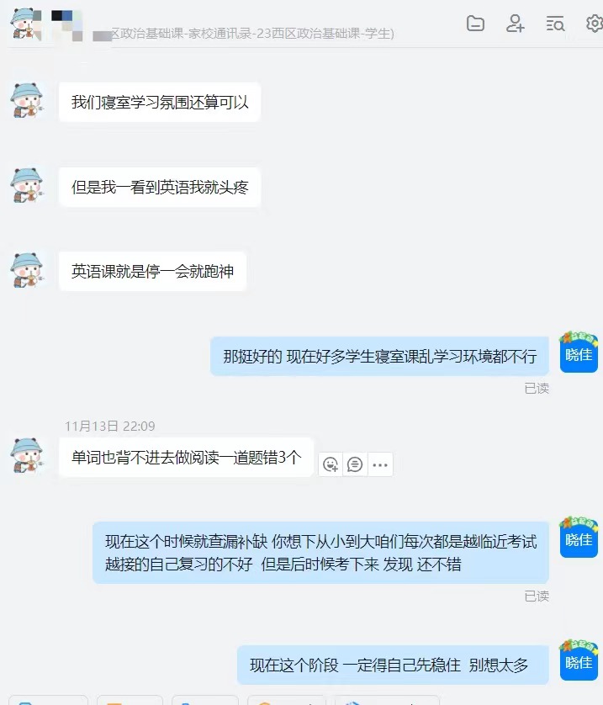Click the message 但是我一看到英语我就头疼
603x705 pixels.
click(160, 187)
